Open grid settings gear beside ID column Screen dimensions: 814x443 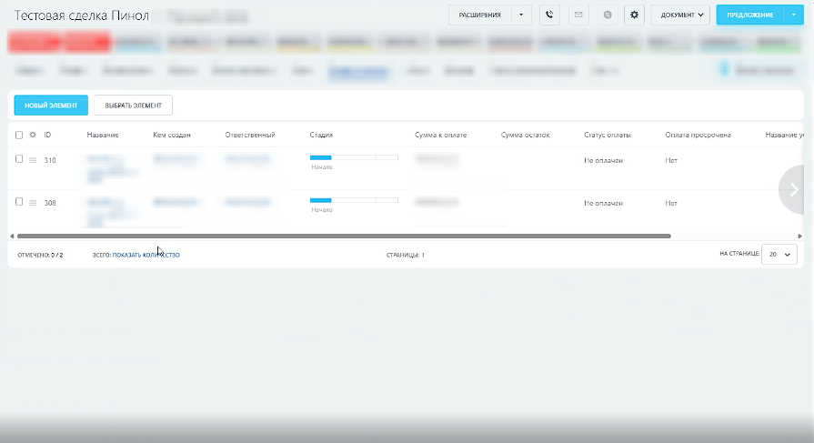point(33,135)
